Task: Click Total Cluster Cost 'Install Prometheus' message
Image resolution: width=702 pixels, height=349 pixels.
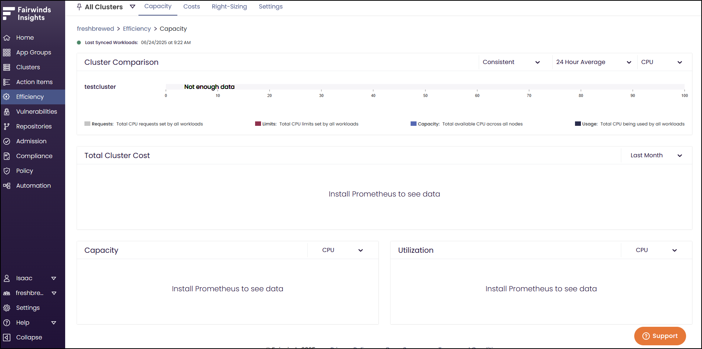Action: [384, 194]
